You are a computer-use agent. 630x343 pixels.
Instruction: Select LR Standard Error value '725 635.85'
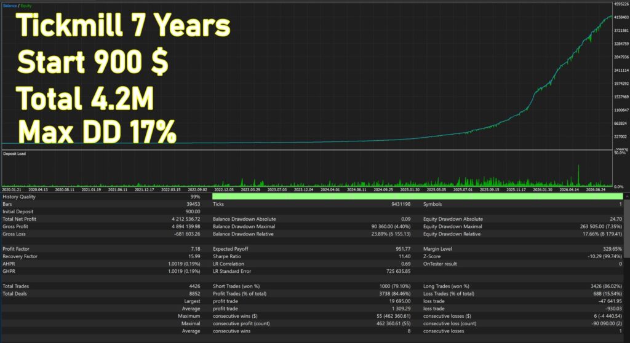coord(398,272)
